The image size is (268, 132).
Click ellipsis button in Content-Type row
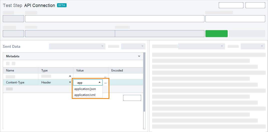pos(105,82)
